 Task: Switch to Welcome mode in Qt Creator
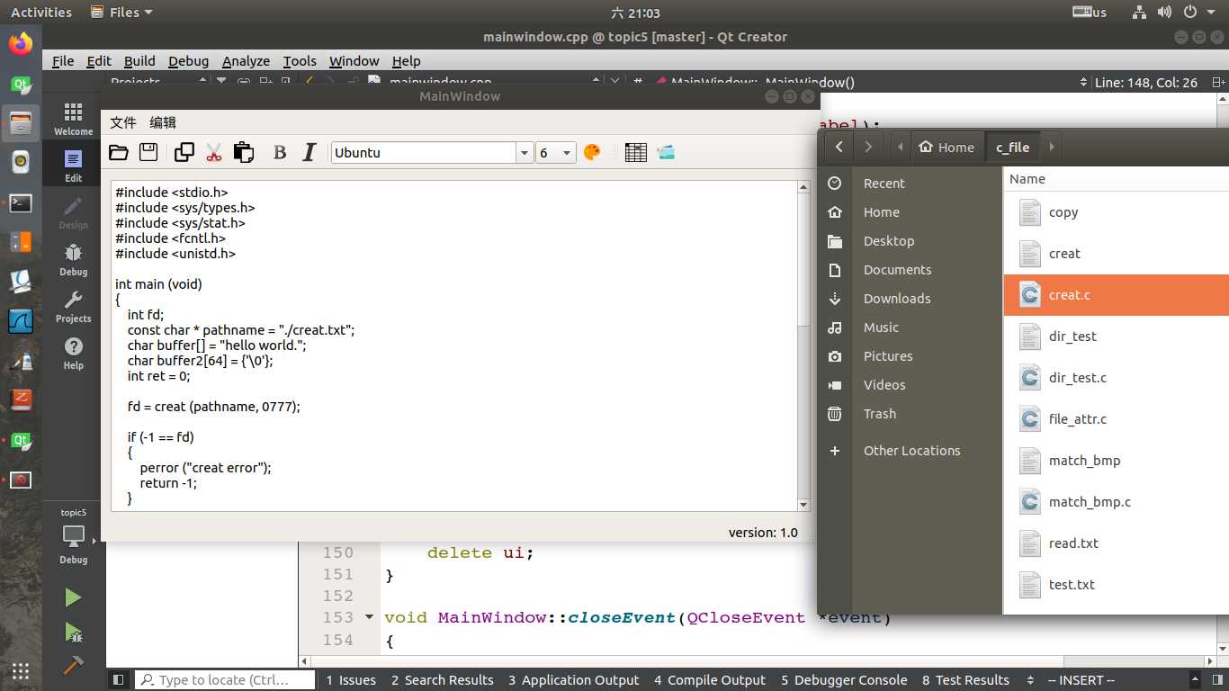[x=74, y=118]
